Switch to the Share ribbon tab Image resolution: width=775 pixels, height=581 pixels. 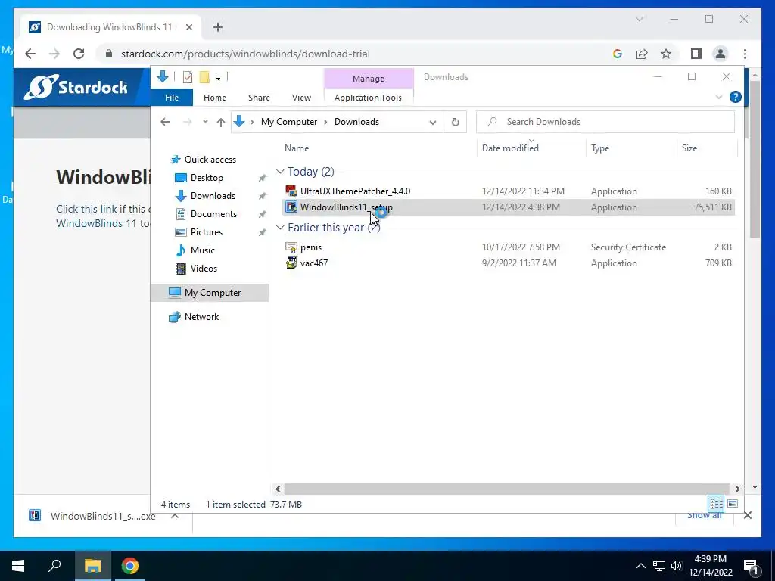click(x=259, y=98)
